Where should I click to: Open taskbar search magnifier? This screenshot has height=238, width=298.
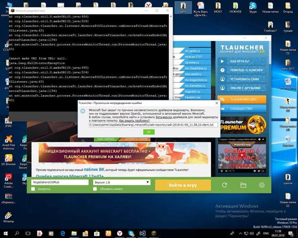[x=17, y=233]
